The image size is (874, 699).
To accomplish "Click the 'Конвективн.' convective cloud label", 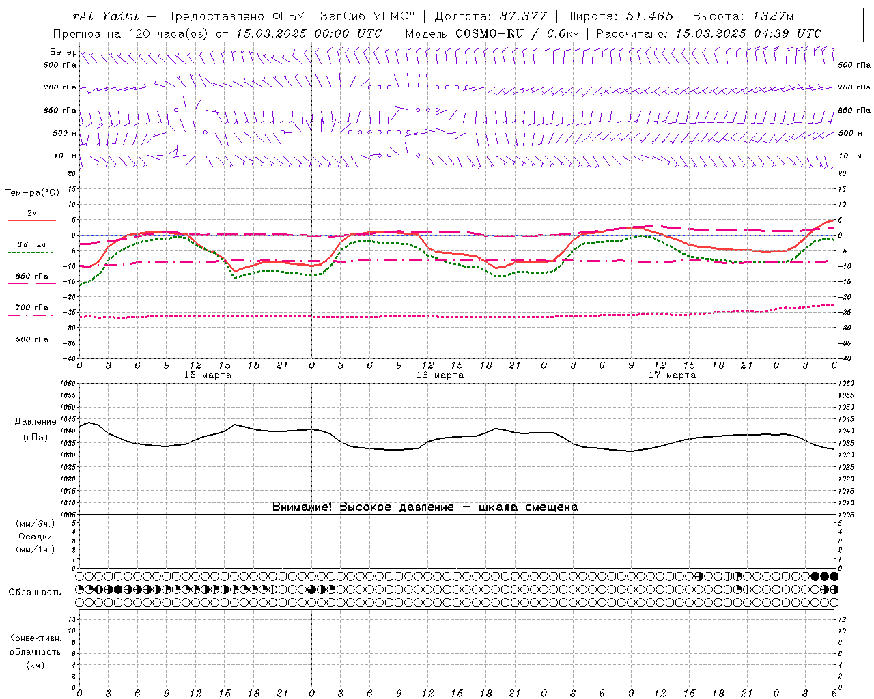I will click(x=36, y=638).
